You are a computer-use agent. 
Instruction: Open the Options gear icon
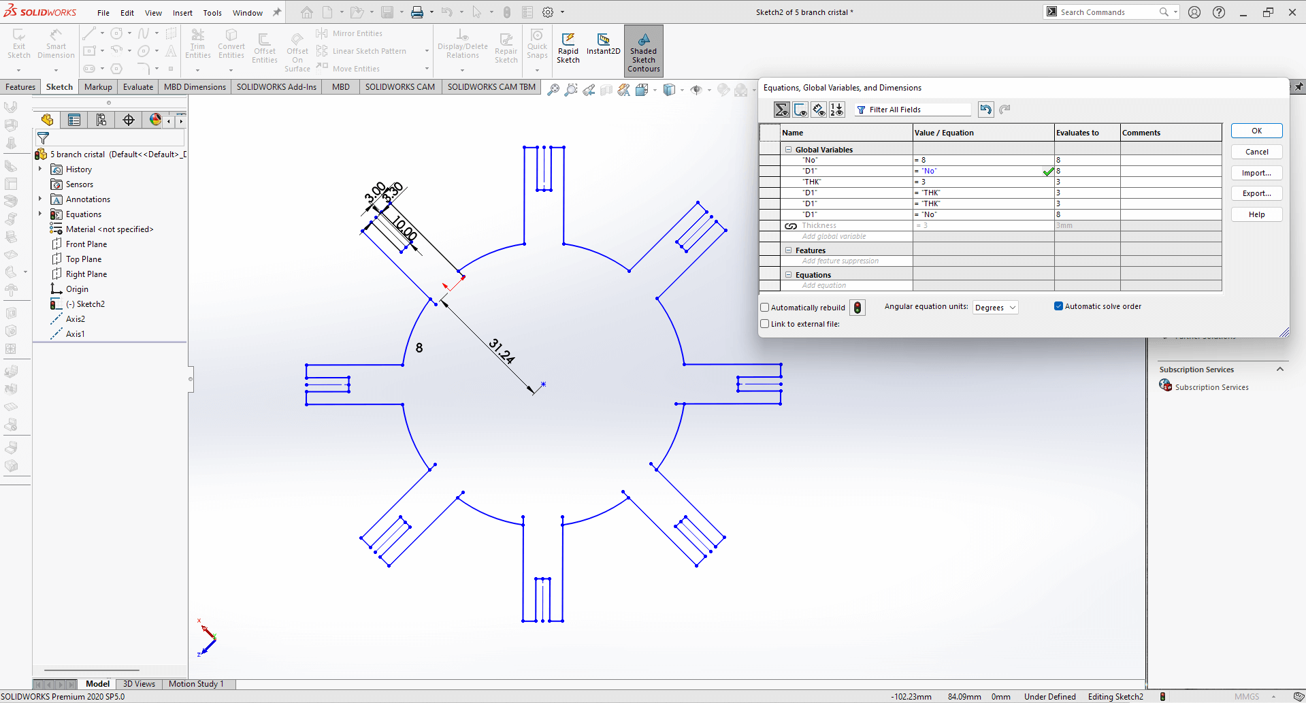(x=548, y=12)
